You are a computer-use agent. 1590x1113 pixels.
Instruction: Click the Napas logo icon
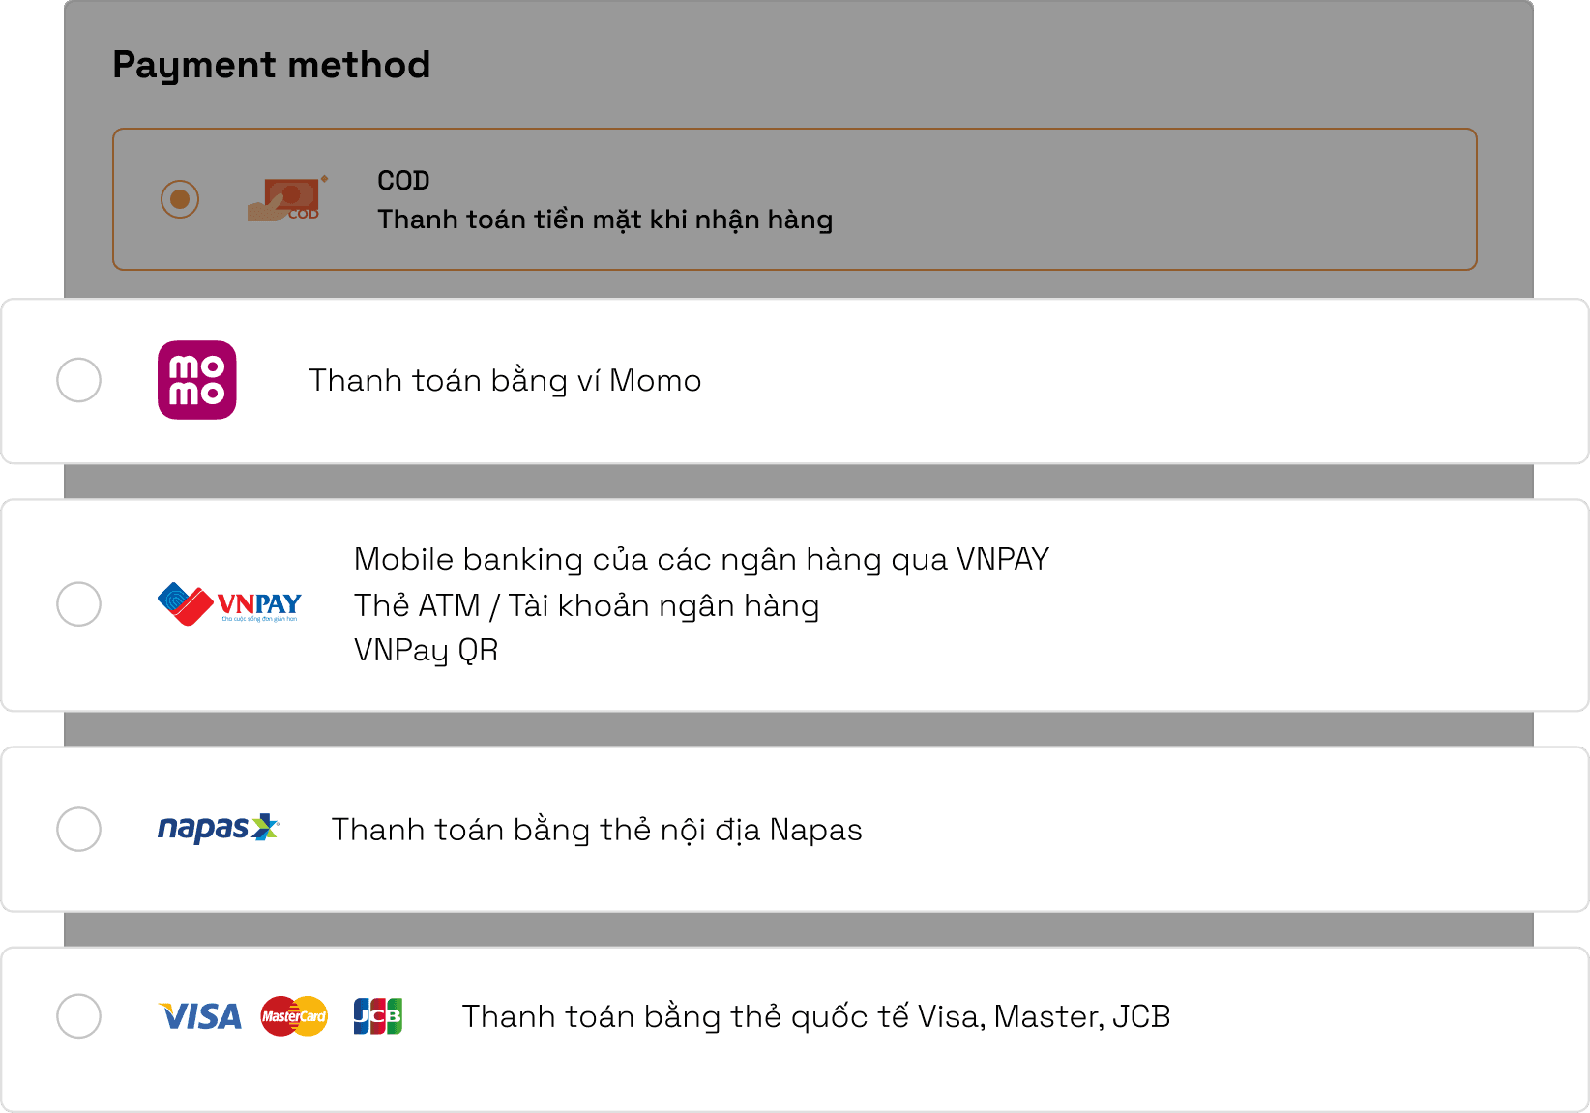tap(219, 829)
